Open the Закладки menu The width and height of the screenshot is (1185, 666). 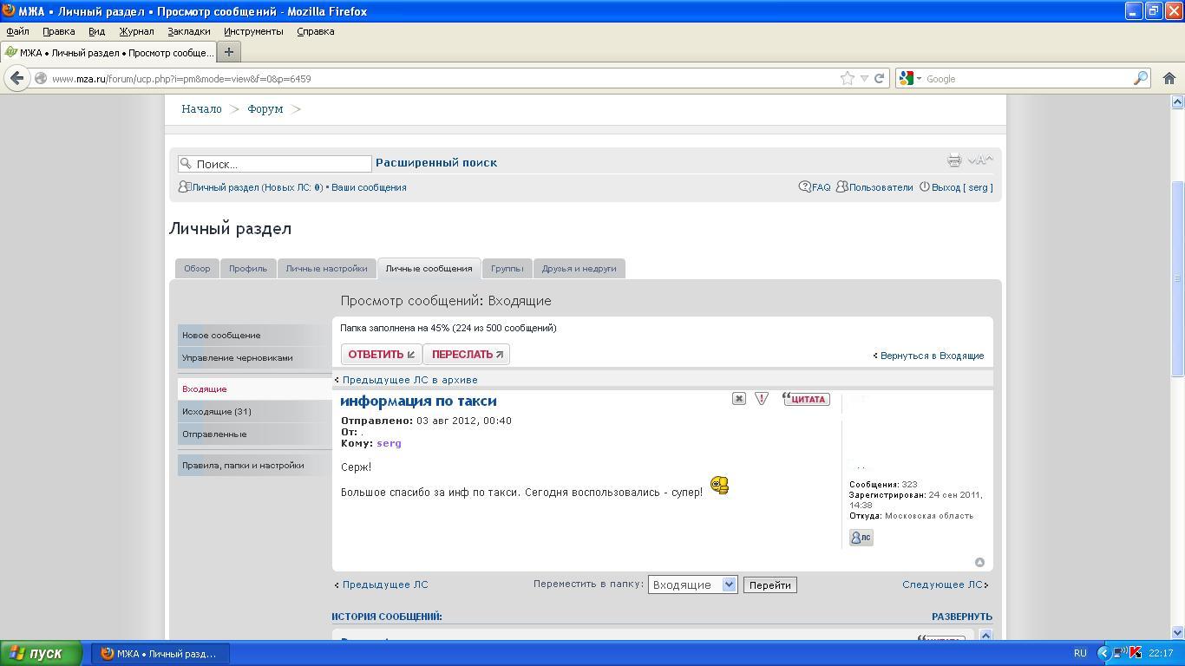click(x=188, y=31)
